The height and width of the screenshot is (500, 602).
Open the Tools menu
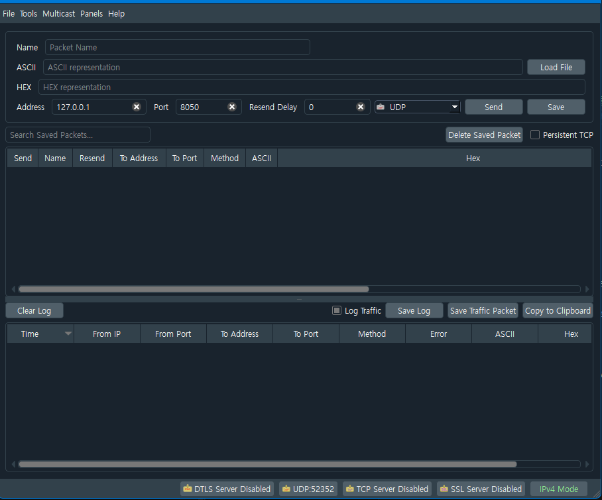tap(29, 13)
